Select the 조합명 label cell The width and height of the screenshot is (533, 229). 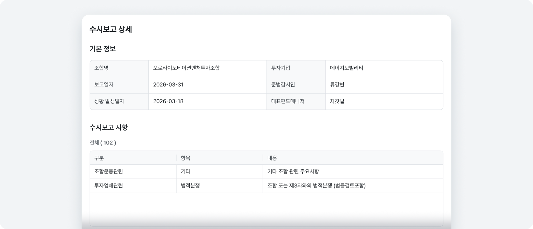[x=119, y=68]
